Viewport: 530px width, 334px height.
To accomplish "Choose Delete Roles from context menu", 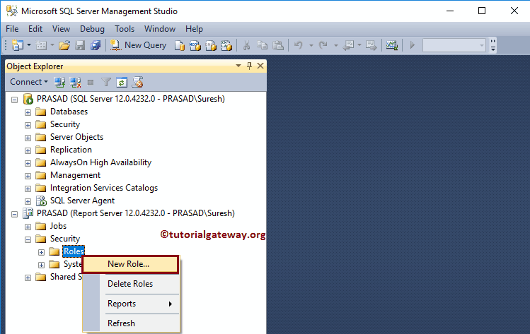I will (x=131, y=284).
